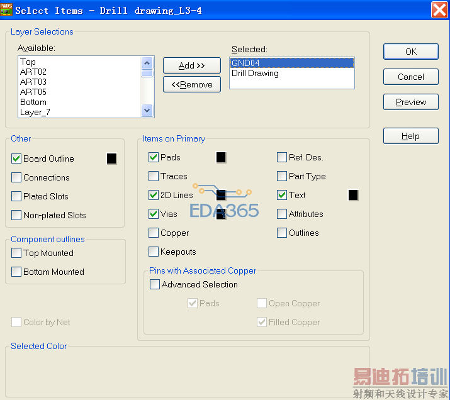This screenshot has height=400, width=450.
Task: Open the Vias color swatch
Action: tap(221, 214)
